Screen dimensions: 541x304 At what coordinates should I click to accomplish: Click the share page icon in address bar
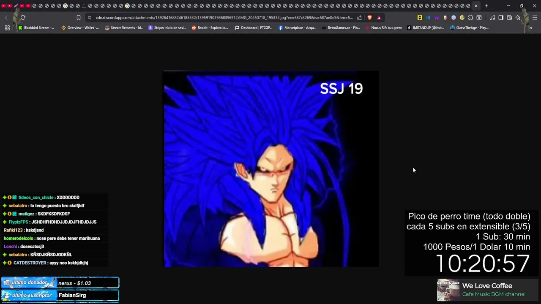coord(359,18)
